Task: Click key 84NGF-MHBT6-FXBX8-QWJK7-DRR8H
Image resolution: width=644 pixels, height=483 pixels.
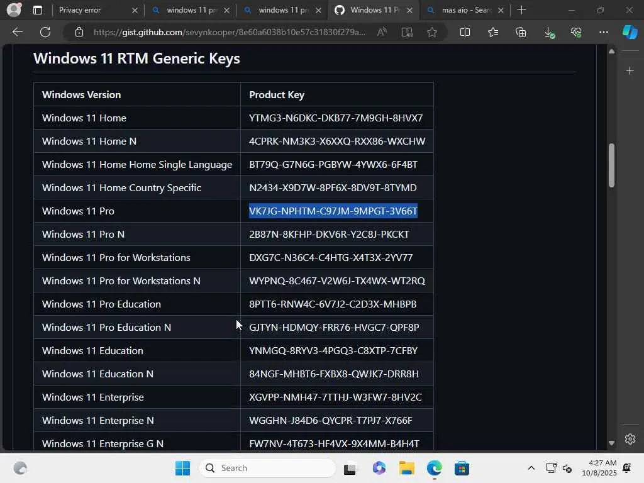Action: point(334,374)
